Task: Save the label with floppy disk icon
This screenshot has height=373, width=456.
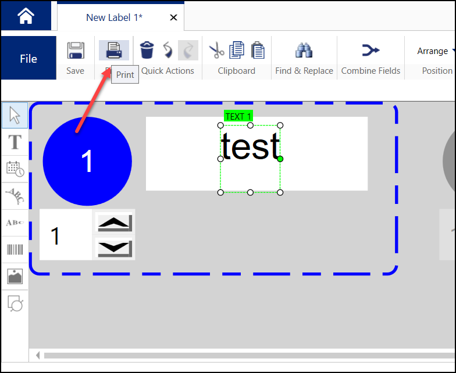Action: (x=75, y=51)
